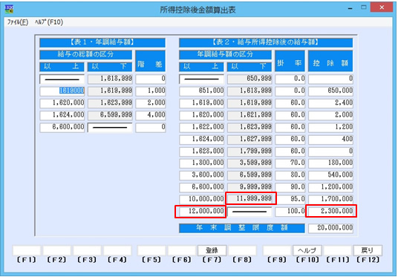Click the application icon in the title bar
Screen dimensions: 398x277
tap(9, 9)
